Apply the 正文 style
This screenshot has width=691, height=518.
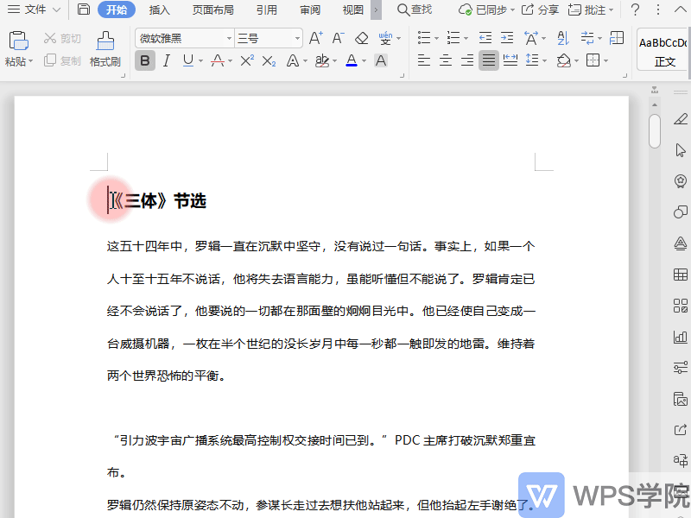click(663, 49)
